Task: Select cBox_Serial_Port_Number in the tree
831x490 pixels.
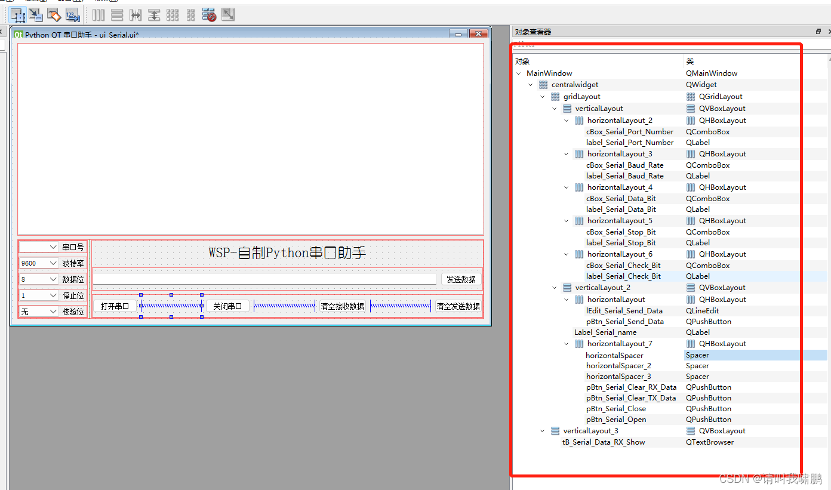Action: click(630, 132)
